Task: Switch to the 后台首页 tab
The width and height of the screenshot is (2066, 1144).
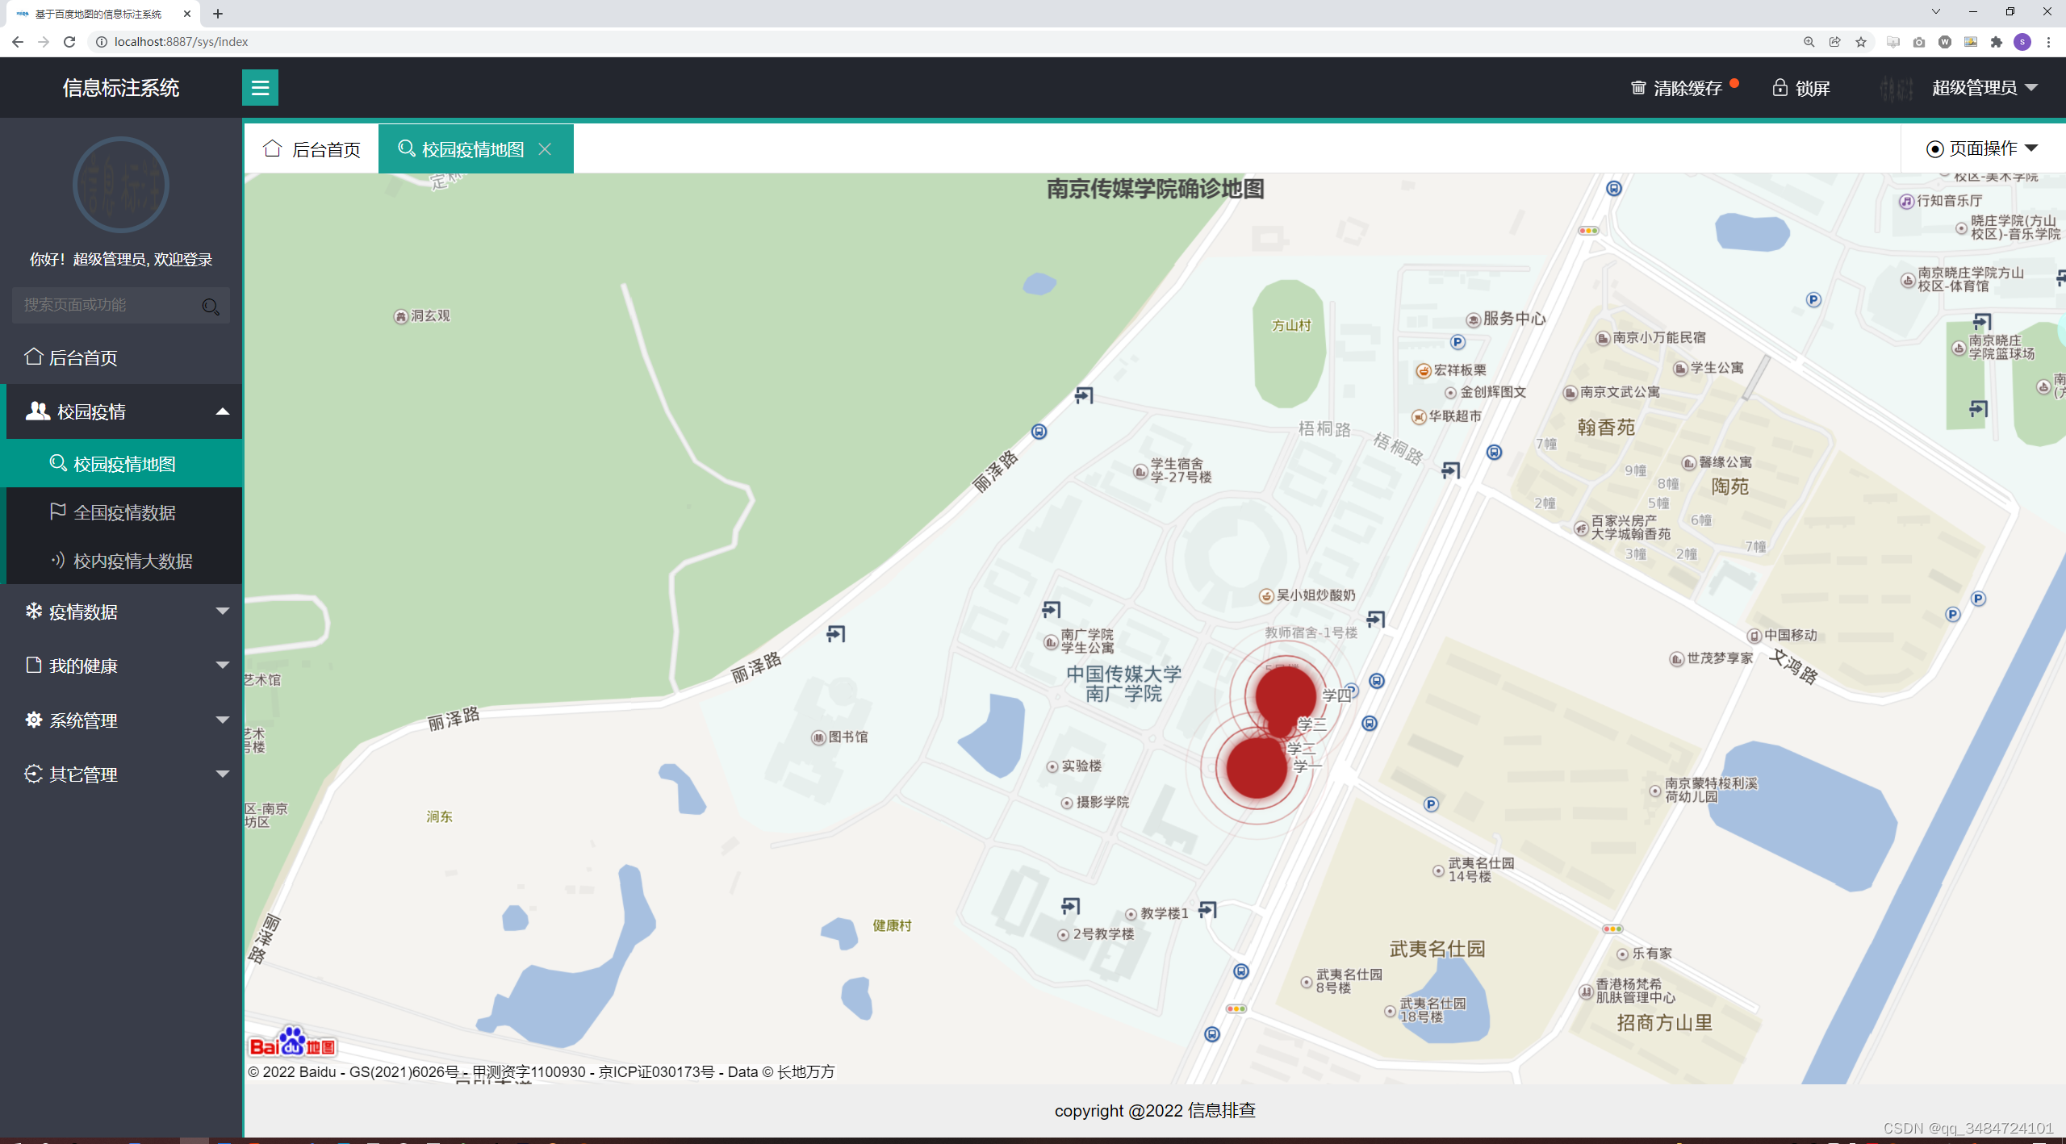Action: coord(312,149)
